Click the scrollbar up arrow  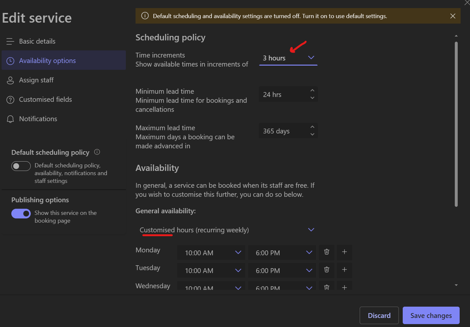[x=456, y=36]
